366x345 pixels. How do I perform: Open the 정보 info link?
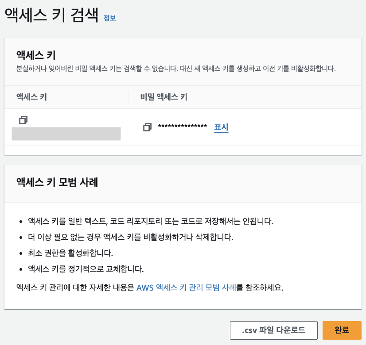(x=109, y=18)
